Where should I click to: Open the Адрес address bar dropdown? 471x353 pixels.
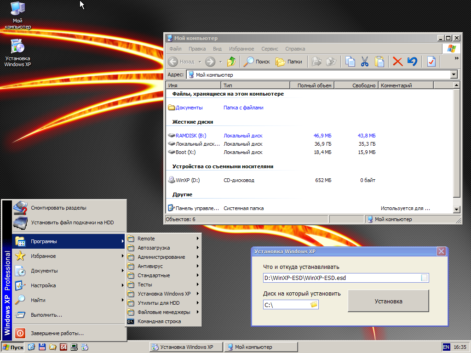[454, 74]
